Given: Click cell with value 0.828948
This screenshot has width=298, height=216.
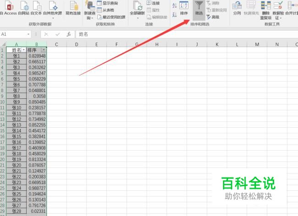Looking at the screenshot, I should coord(37,56).
